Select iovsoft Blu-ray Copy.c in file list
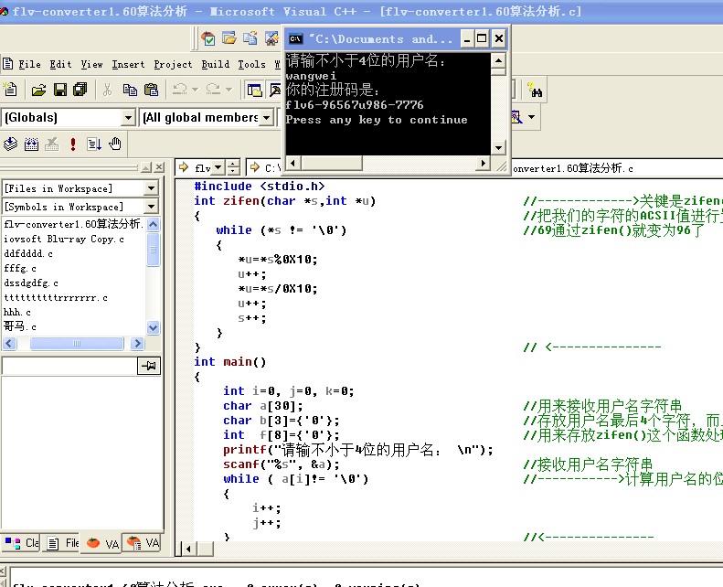723x587 pixels. click(64, 240)
